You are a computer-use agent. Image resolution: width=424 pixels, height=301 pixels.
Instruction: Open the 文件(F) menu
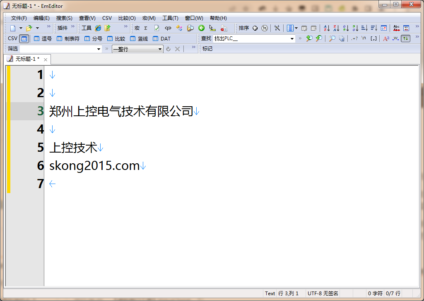point(19,18)
